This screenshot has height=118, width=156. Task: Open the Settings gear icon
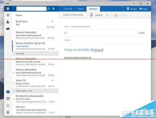8,112
